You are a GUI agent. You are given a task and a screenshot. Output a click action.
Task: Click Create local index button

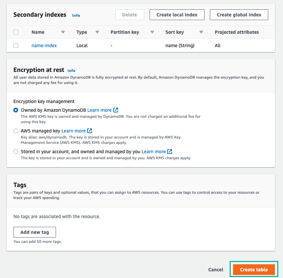pyautogui.click(x=177, y=15)
